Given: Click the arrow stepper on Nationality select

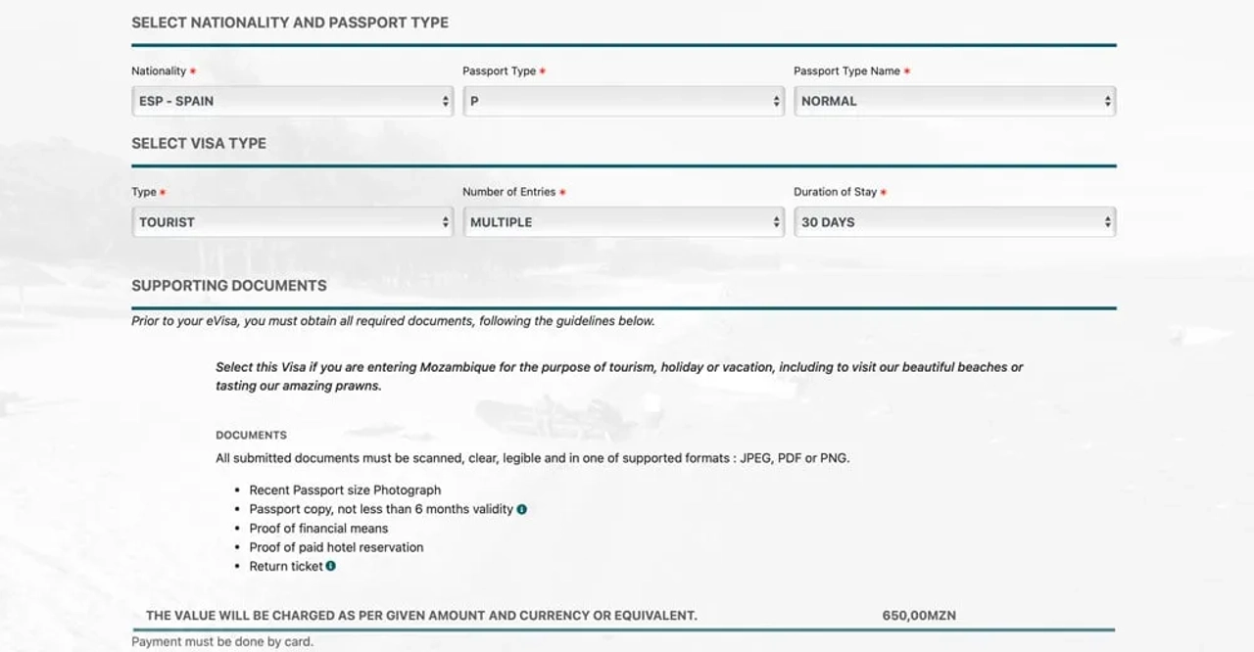Looking at the screenshot, I should pyautogui.click(x=445, y=101).
